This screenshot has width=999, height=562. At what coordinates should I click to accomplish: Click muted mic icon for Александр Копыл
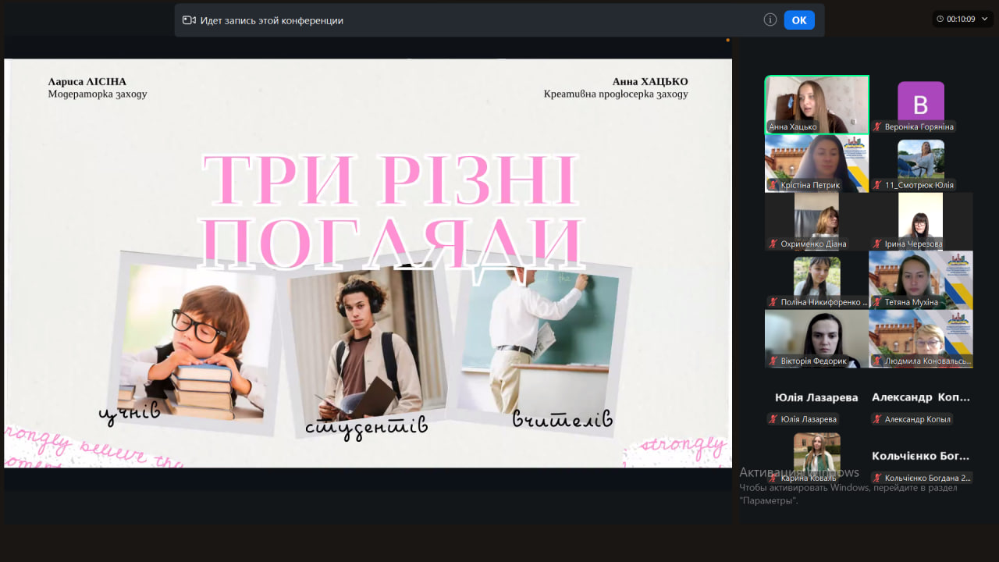(x=878, y=419)
